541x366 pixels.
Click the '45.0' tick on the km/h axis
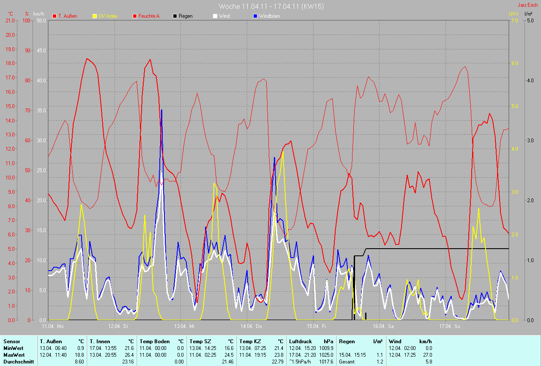(x=41, y=50)
